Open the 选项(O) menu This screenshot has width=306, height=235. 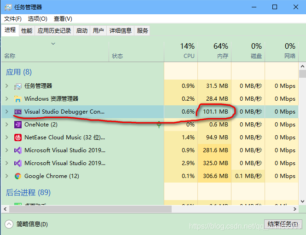[37, 19]
